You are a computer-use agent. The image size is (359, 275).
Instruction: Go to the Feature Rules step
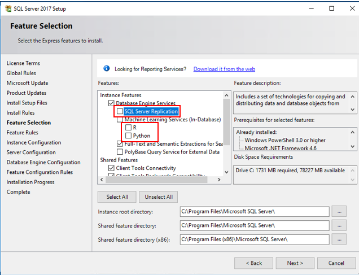pos(23,133)
